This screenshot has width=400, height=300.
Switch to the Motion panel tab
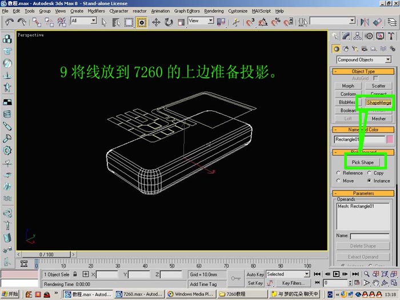(x=369, y=36)
